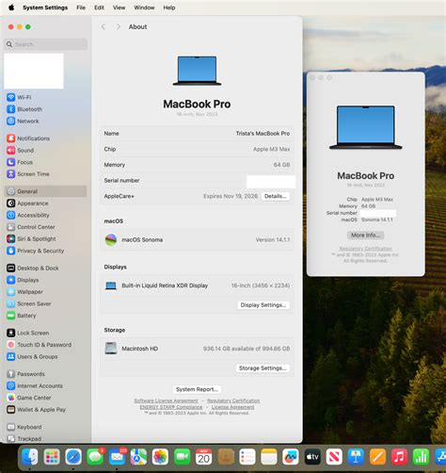
Task: Select Network in the sidebar
Action: 23,121
